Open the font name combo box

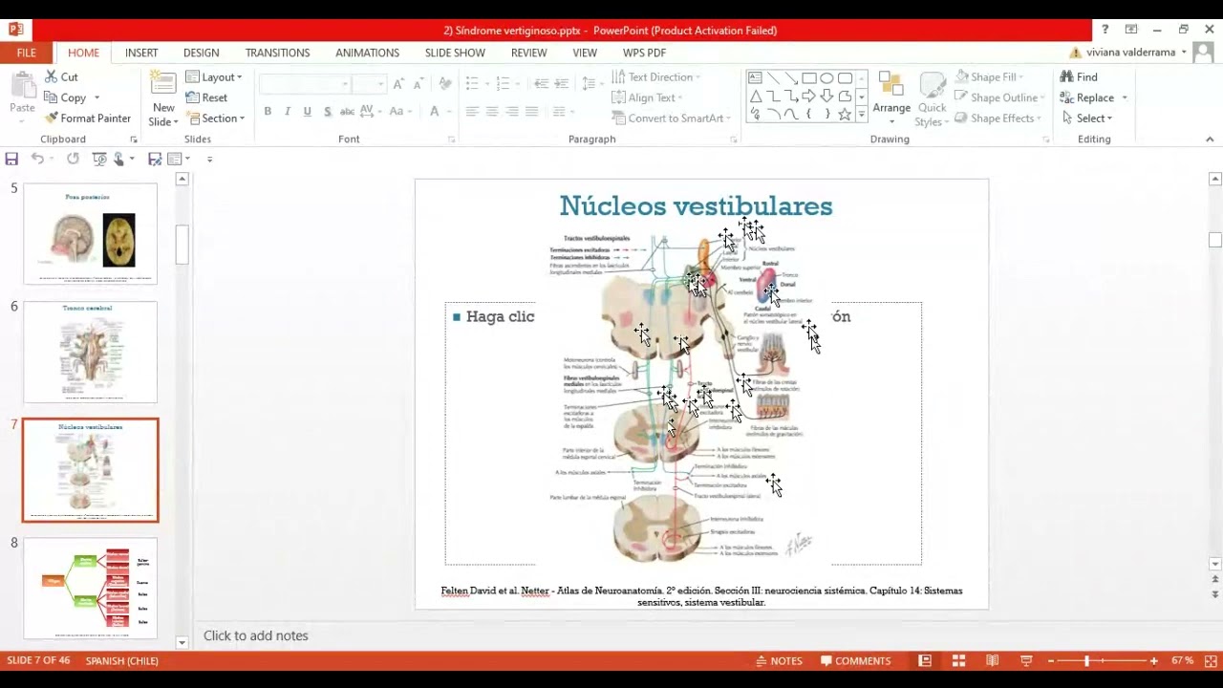click(x=305, y=84)
